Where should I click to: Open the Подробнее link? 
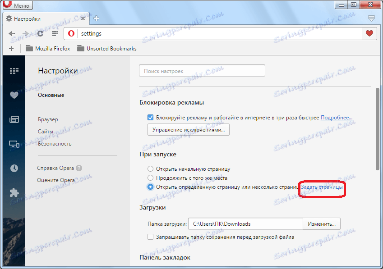coord(337,118)
